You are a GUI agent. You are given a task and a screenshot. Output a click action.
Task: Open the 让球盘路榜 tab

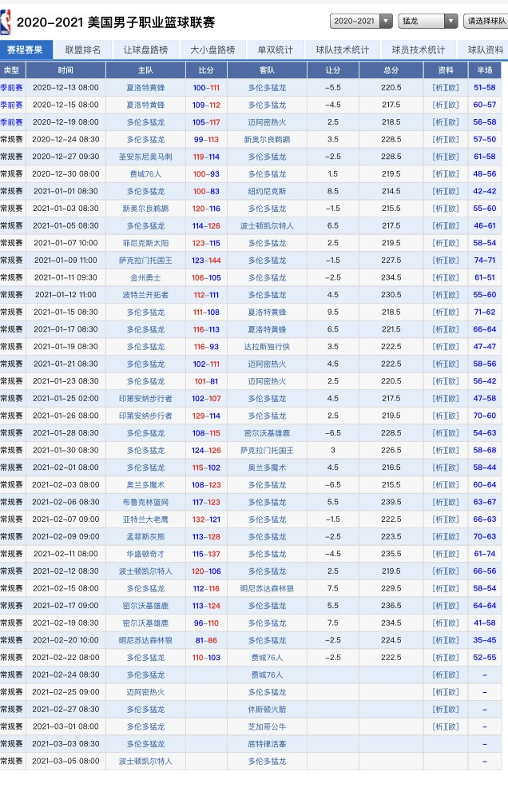(145, 50)
